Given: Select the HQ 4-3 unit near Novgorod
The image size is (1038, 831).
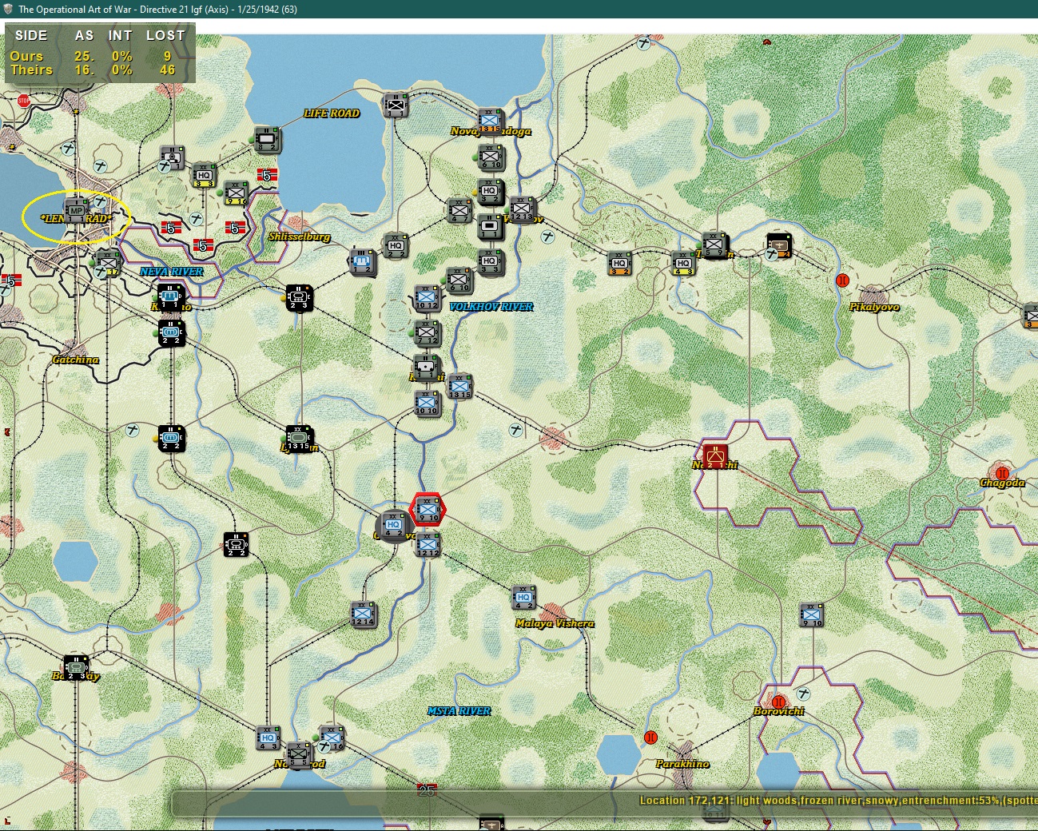Looking at the screenshot, I should [x=268, y=738].
